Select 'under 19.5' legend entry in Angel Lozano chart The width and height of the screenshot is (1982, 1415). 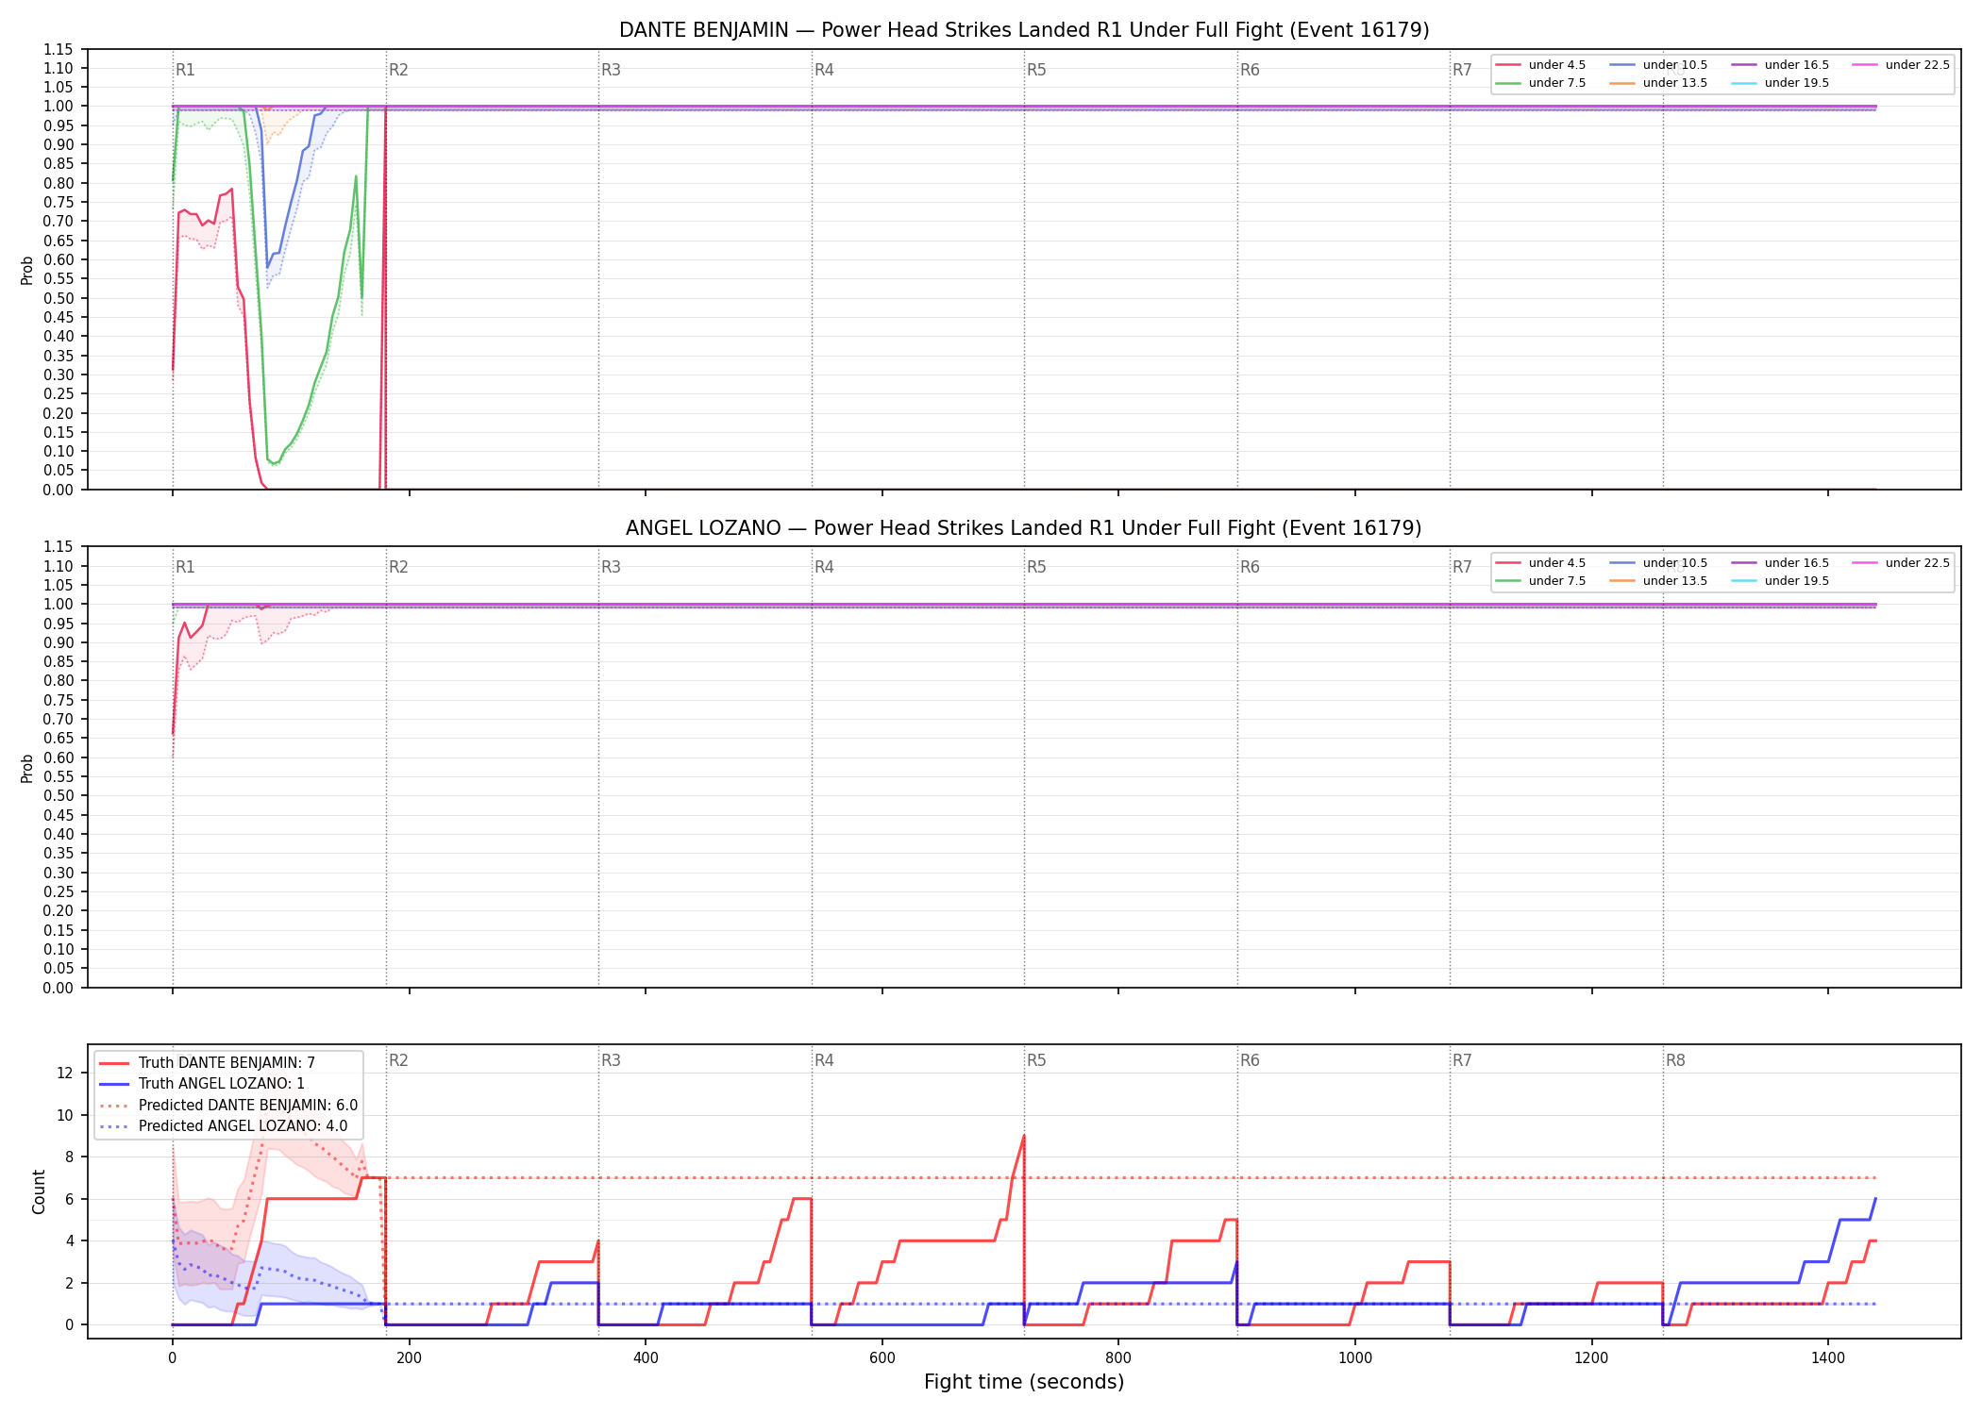click(1780, 581)
